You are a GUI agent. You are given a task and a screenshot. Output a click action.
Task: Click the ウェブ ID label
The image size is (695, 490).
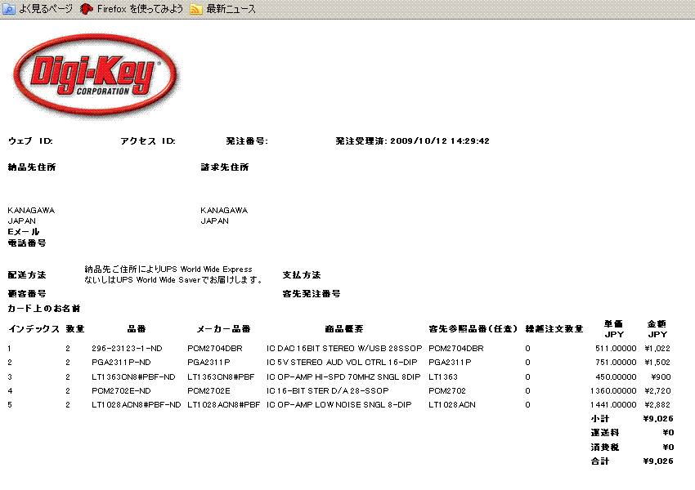point(30,141)
